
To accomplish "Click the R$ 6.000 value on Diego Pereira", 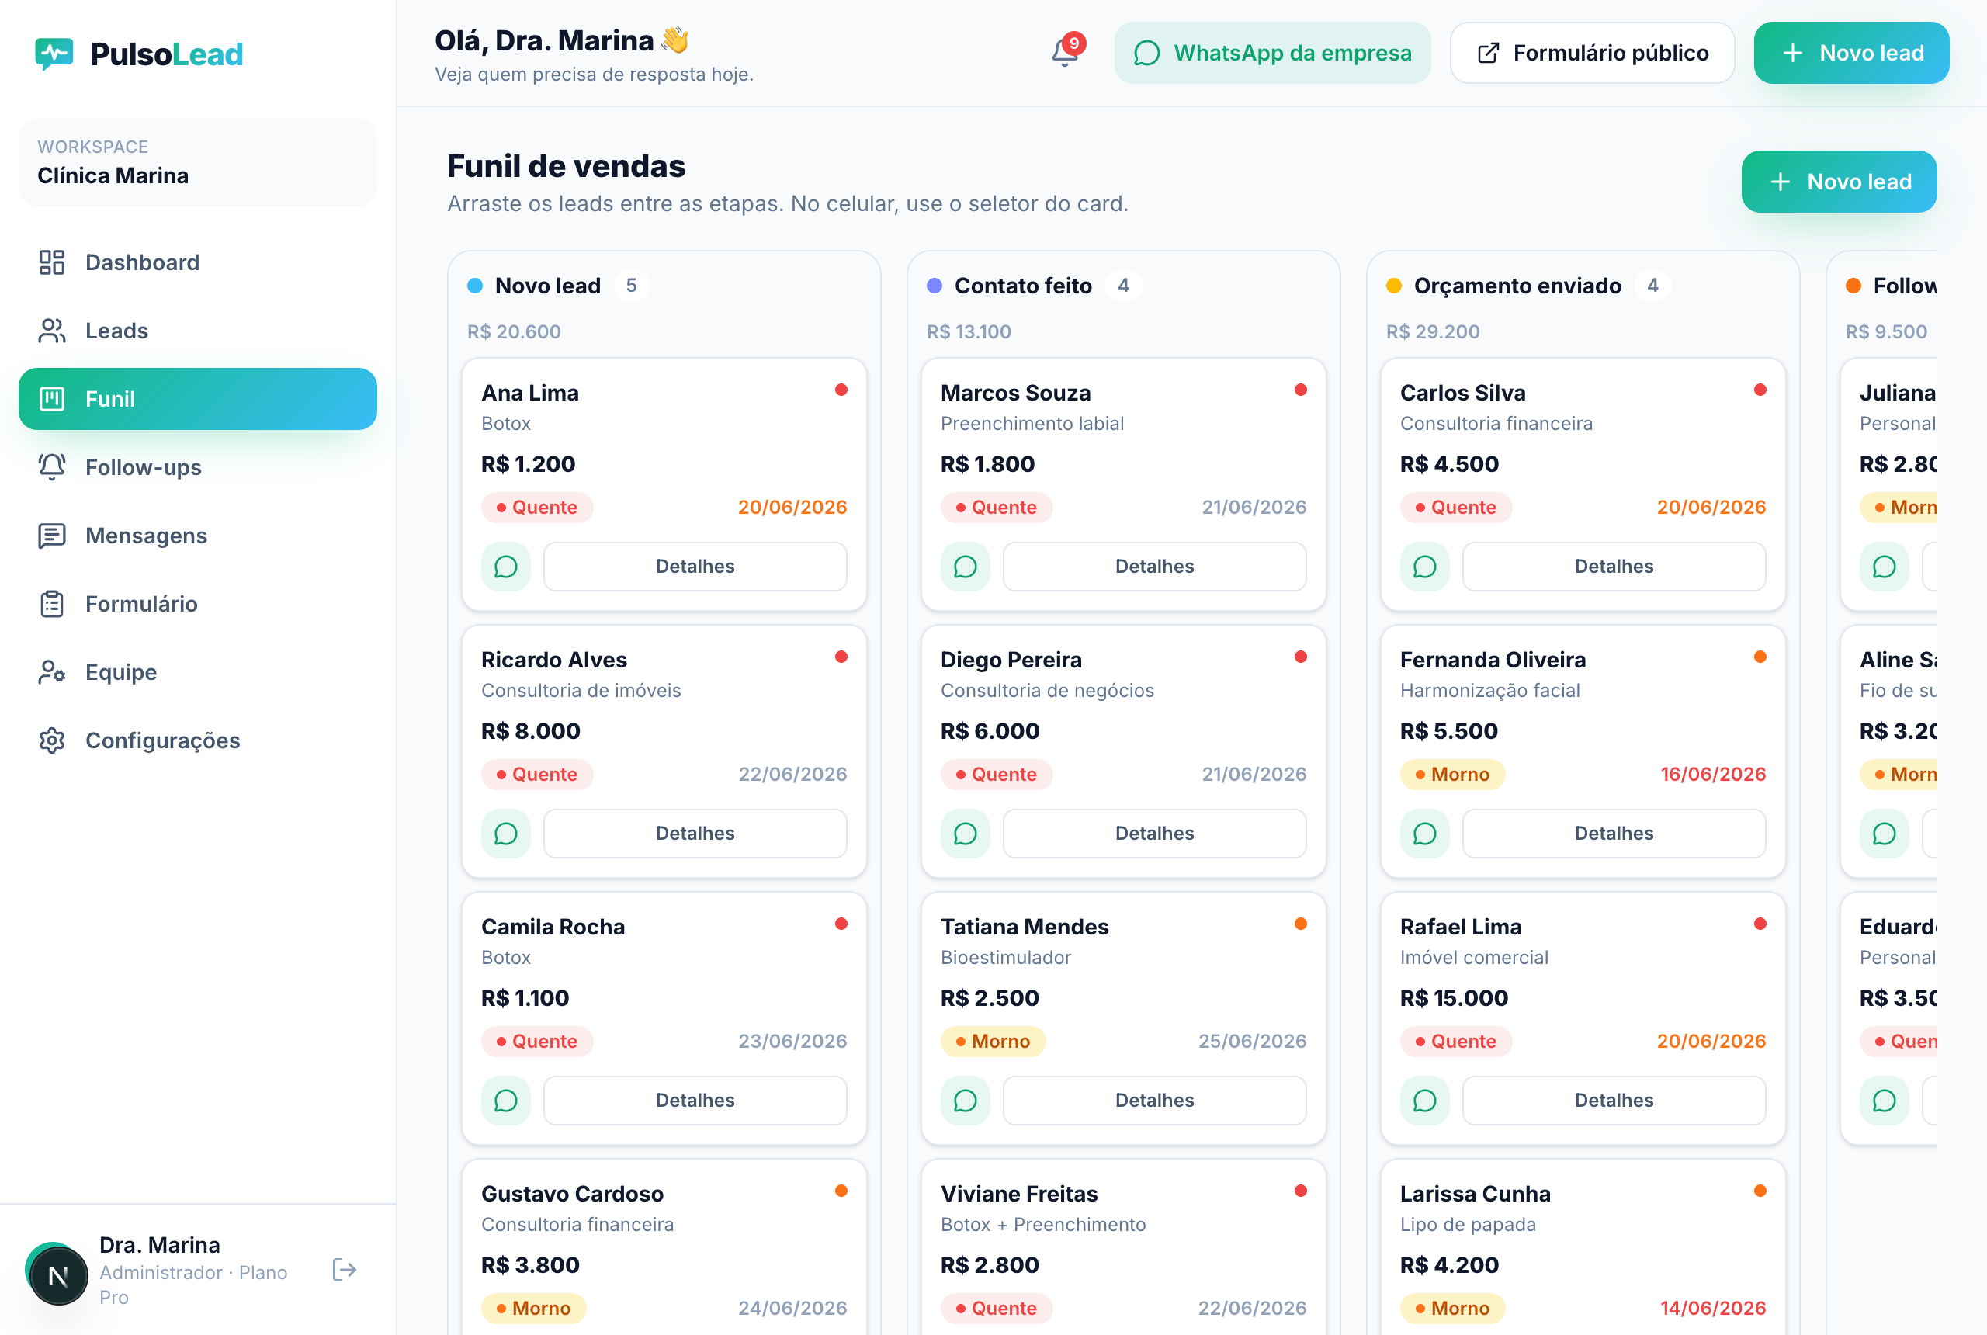I will tap(990, 731).
